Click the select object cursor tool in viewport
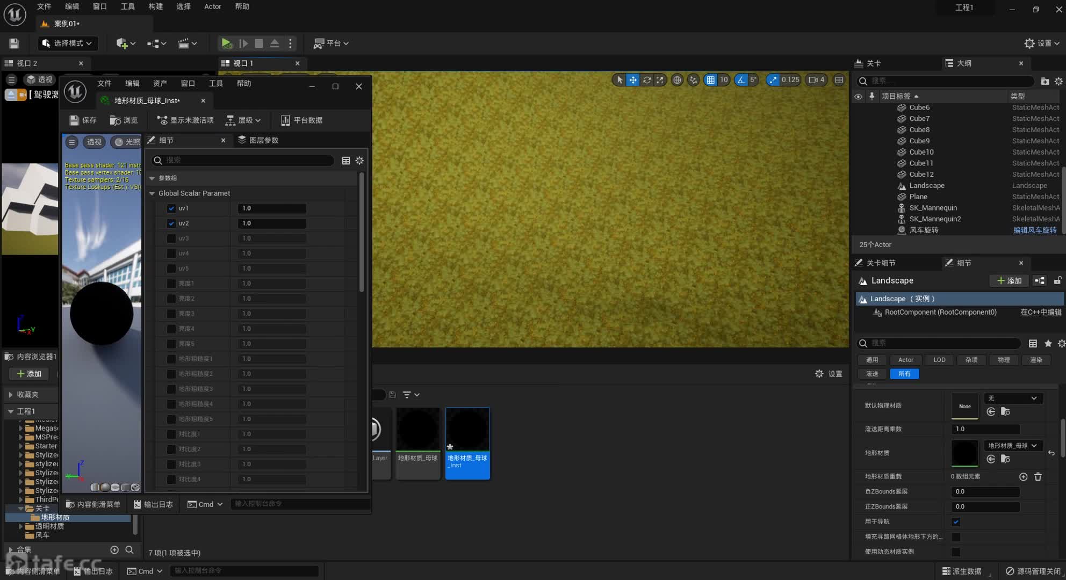Viewport: 1066px width, 580px height. [x=620, y=80]
